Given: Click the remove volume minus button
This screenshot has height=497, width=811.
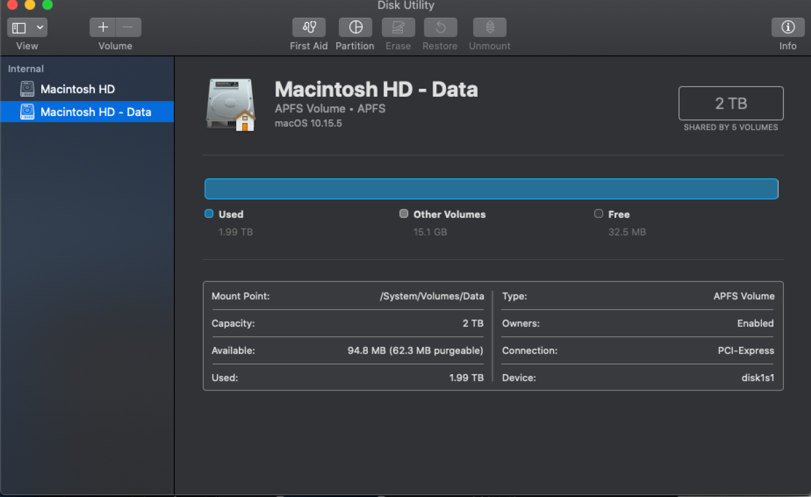Looking at the screenshot, I should pos(128,27).
